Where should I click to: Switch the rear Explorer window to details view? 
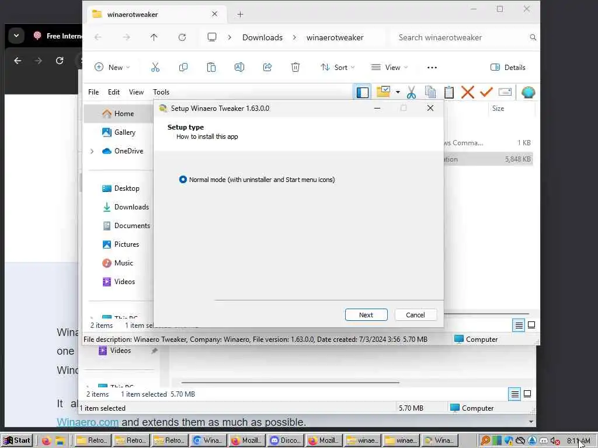click(x=515, y=394)
